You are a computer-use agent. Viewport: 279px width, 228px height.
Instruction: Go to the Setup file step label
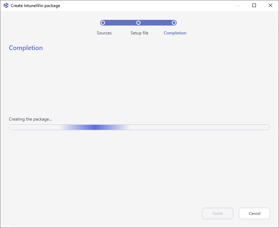(x=139, y=33)
